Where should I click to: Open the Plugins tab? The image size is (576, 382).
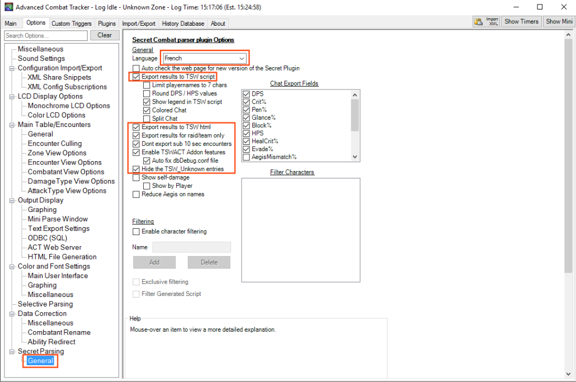(x=106, y=23)
